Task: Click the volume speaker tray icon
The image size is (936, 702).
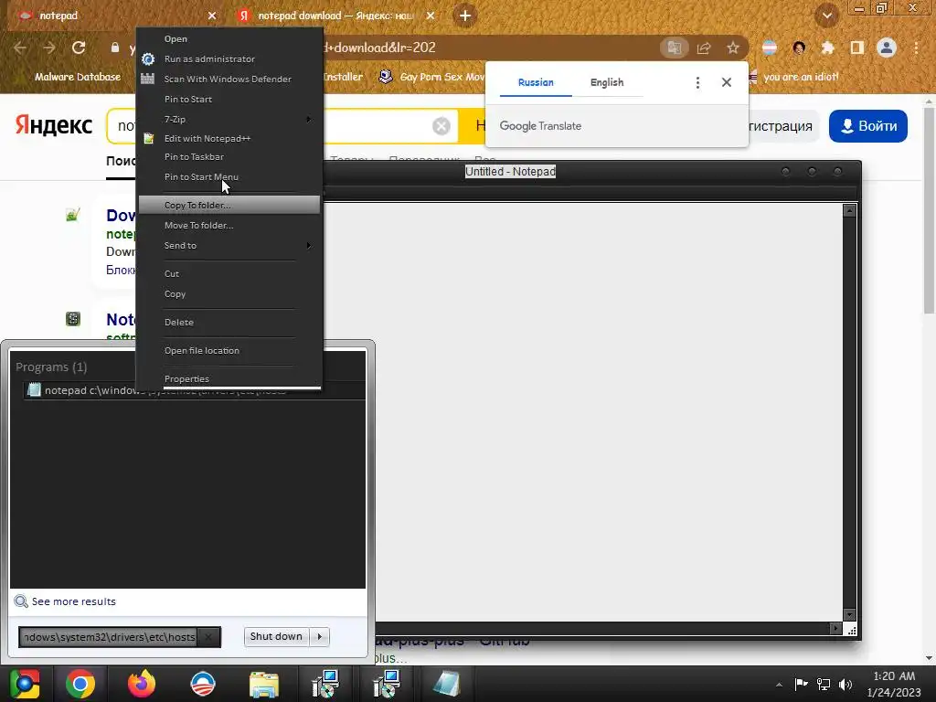Action: coord(846,684)
